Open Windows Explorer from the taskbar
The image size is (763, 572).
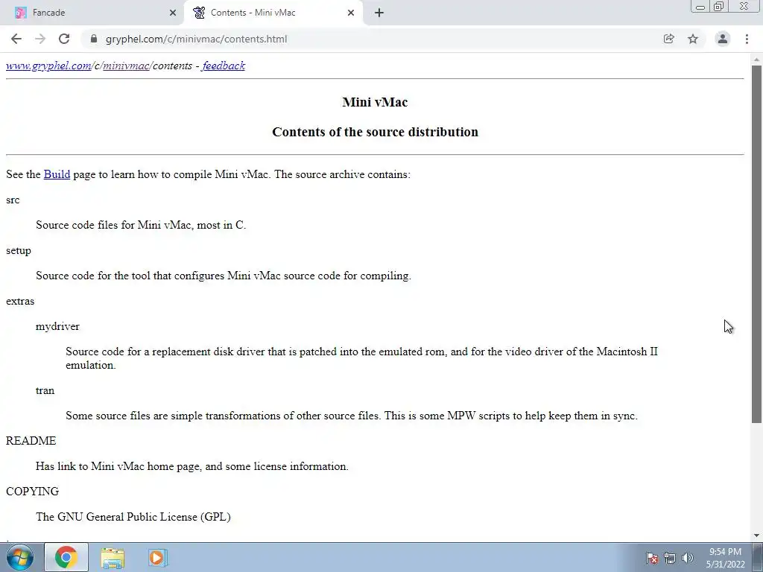tap(113, 557)
